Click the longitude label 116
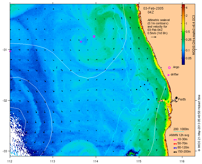Viewport: 202px width, 164px height. tap(182, 161)
